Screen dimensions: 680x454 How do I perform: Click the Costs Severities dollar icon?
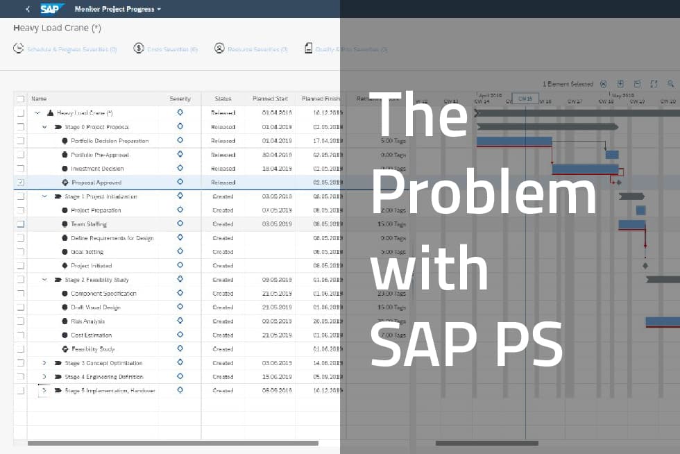point(138,48)
